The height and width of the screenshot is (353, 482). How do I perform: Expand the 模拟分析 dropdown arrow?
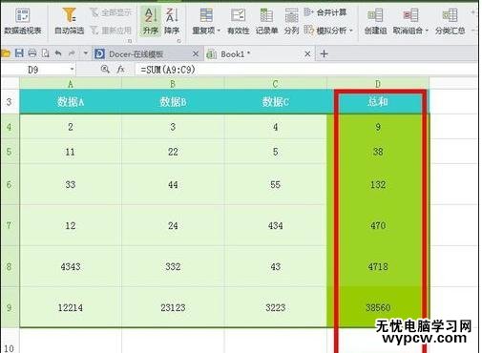[351, 31]
